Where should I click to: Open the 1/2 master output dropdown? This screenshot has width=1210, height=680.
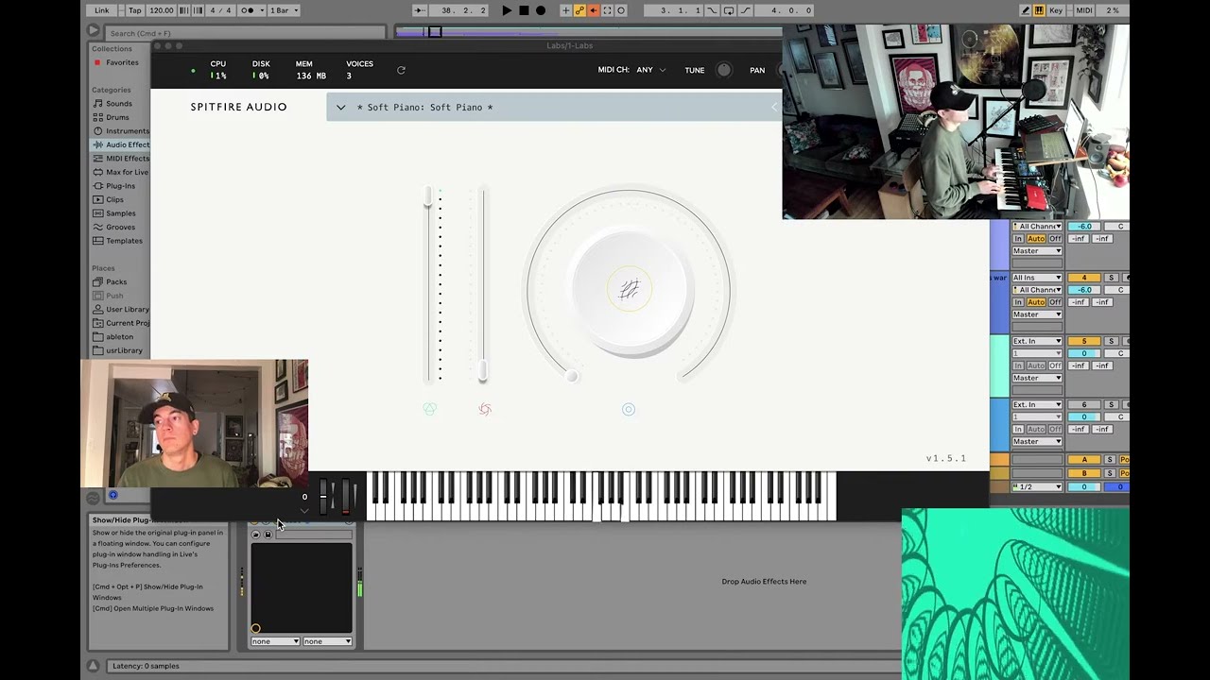pyautogui.click(x=1037, y=486)
